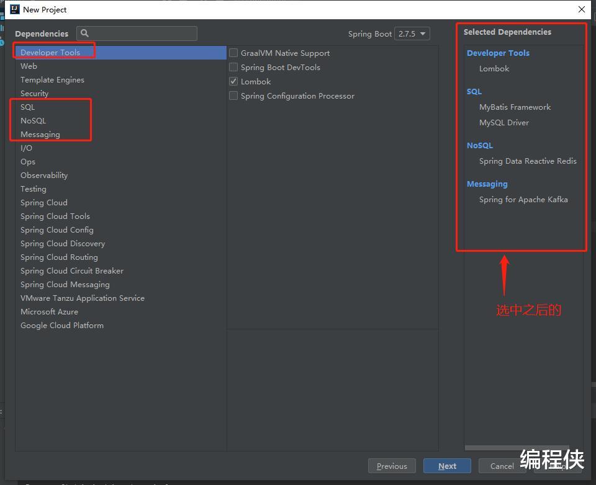Click Developer Tools heading in Selected Dependencies
The height and width of the screenshot is (485, 596).
tap(498, 53)
